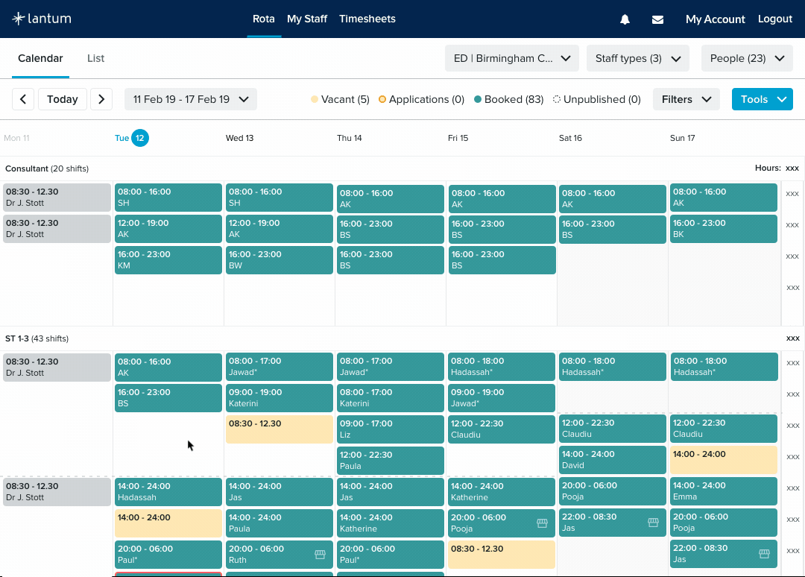
Task: Click the Logout link
Action: coord(774,19)
